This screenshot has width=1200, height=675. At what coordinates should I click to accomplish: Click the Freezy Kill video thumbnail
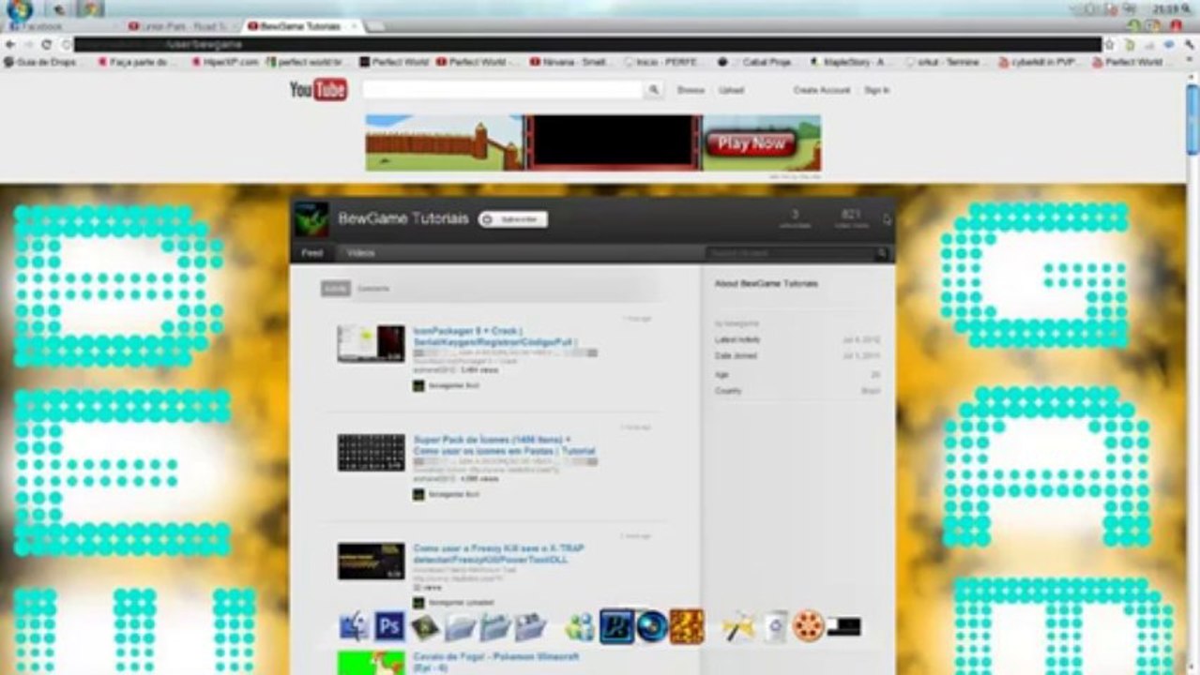pyautogui.click(x=371, y=561)
